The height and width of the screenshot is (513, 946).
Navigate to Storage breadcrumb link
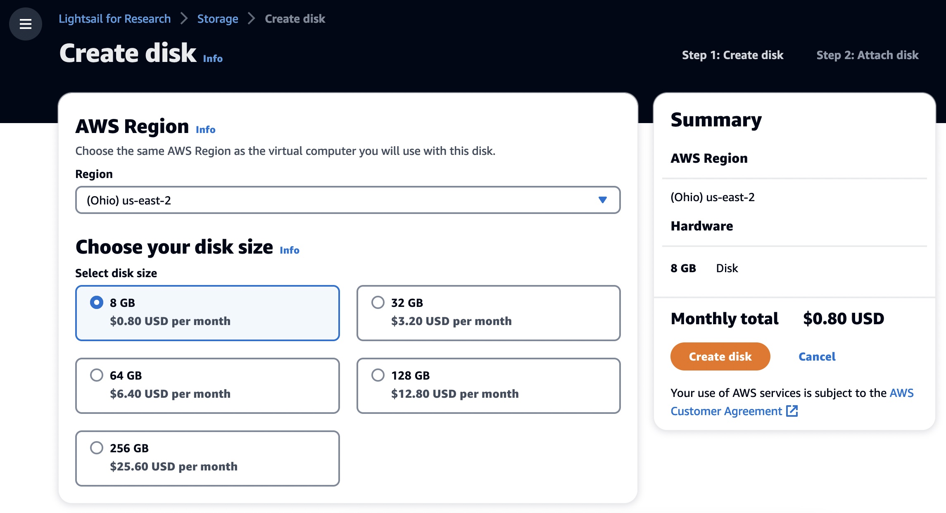point(217,19)
